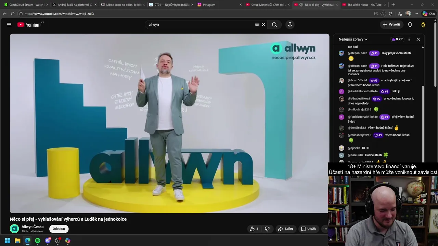438x246 pixels.
Task: Open Edge settings and more ellipsis
Action: (416, 14)
